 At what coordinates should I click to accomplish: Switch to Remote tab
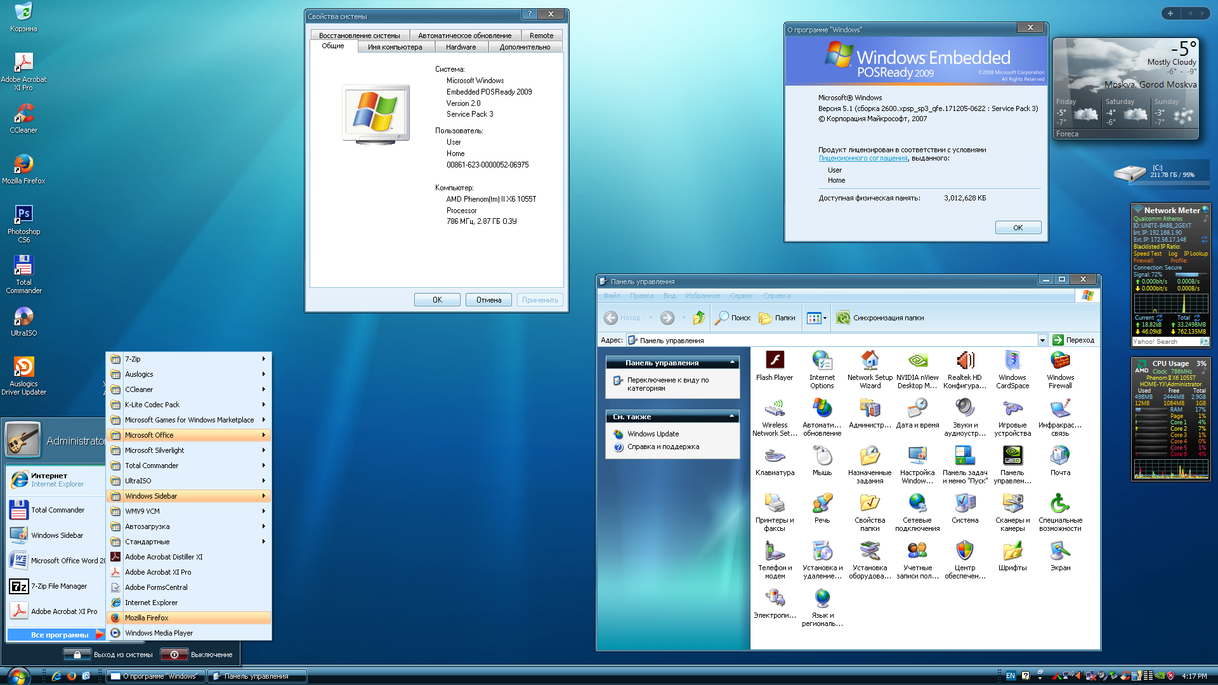pos(542,36)
